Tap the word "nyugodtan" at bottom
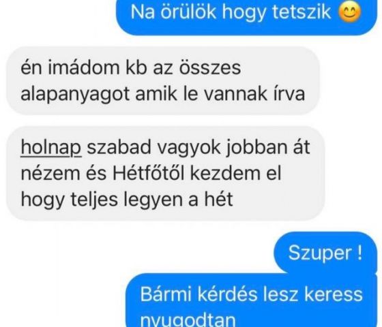 188,320
